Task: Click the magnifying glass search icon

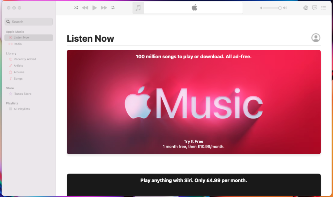Action: tap(8, 22)
